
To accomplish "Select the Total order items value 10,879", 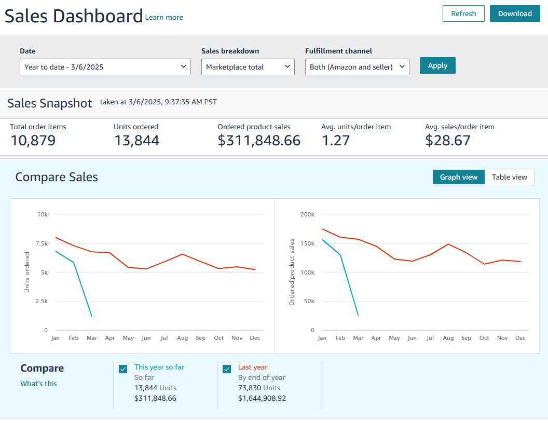I will click(33, 141).
